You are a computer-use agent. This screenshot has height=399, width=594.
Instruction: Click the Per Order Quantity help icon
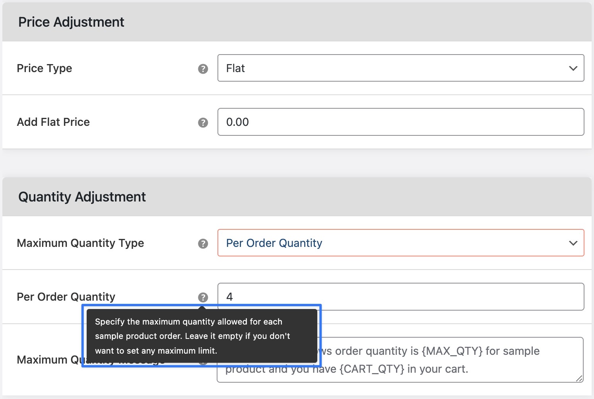(x=203, y=297)
